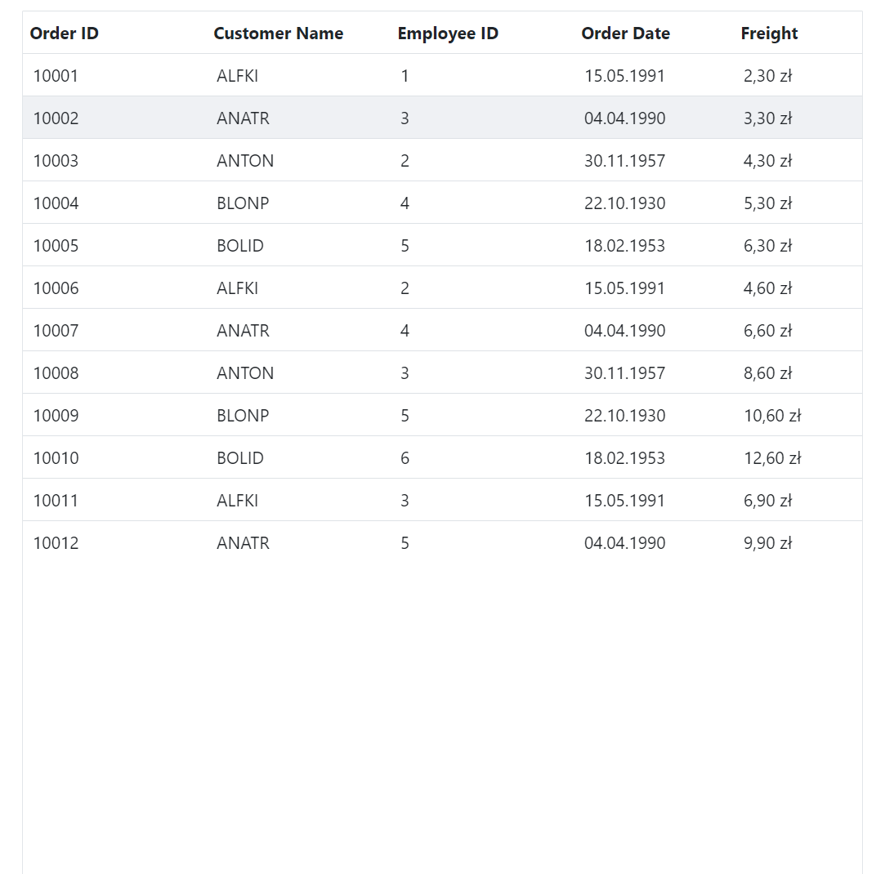This screenshot has width=885, height=874.
Task: Click the ANATR cell in order 10002
Action: coord(243,118)
